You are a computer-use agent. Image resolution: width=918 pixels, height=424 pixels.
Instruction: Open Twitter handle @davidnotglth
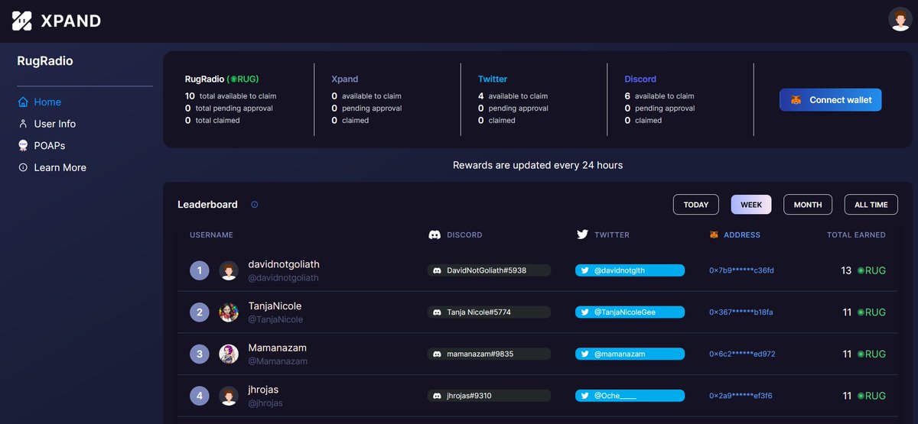pos(630,270)
